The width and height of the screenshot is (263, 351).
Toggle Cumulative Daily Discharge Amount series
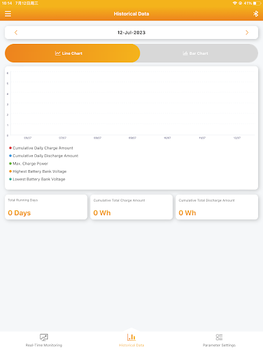pyautogui.click(x=44, y=156)
